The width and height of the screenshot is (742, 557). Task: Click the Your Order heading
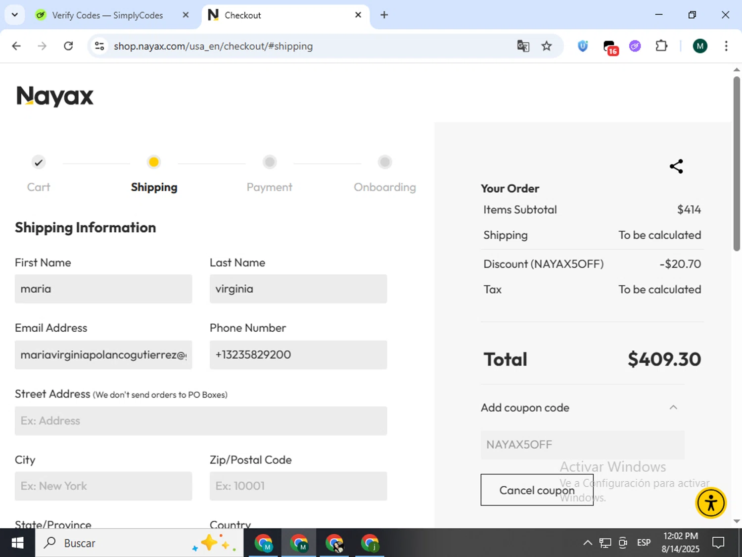click(x=510, y=189)
